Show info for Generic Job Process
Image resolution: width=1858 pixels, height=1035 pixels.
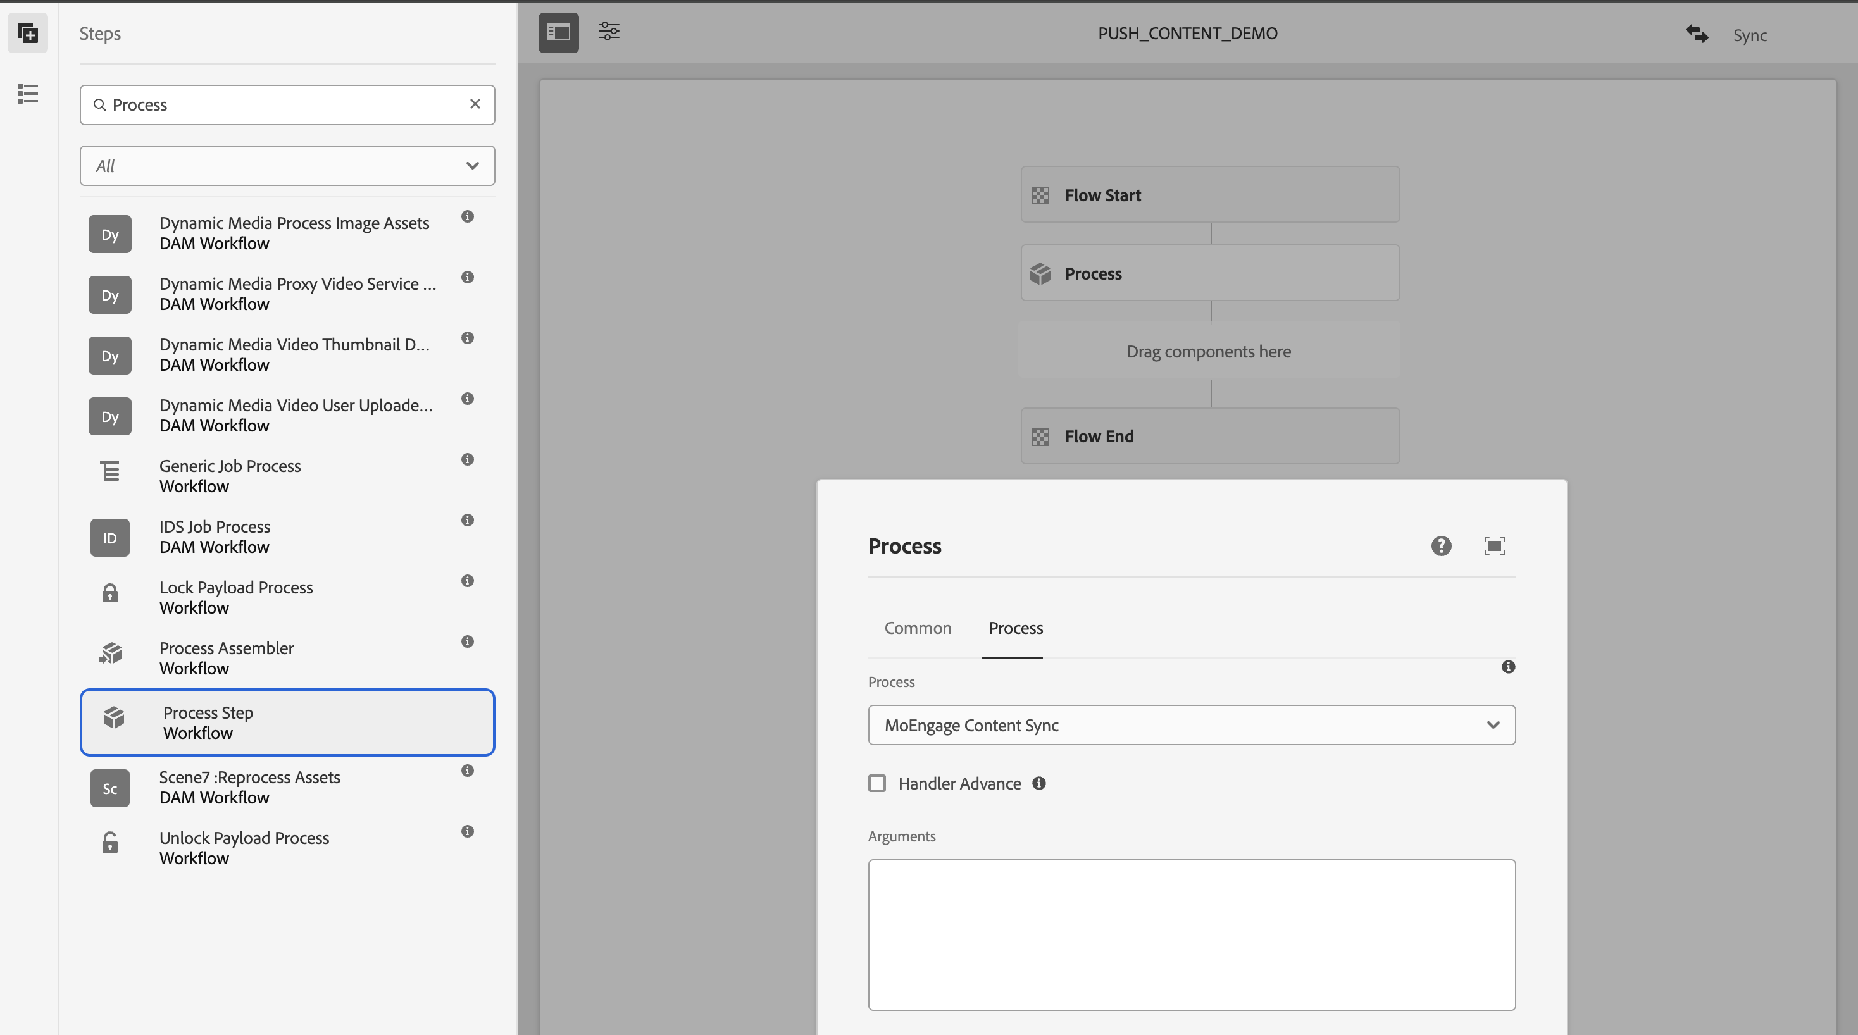tap(468, 459)
